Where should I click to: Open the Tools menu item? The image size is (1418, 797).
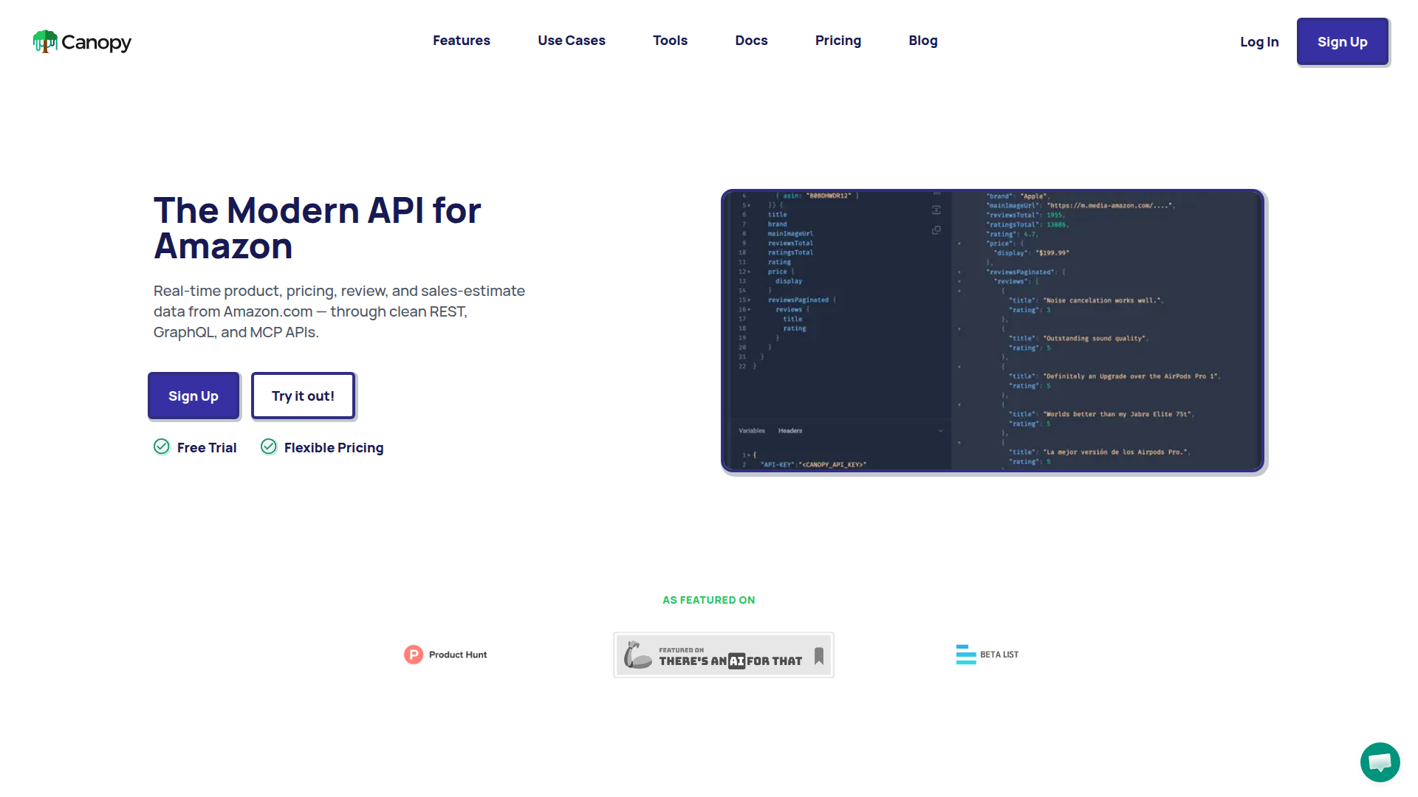[x=670, y=41]
